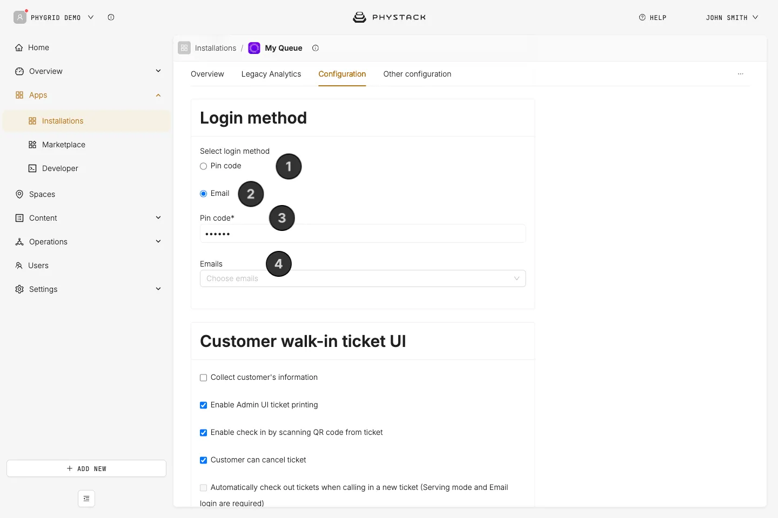This screenshot has width=778, height=518.
Task: Switch to the Other configuration tab
Action: point(417,74)
